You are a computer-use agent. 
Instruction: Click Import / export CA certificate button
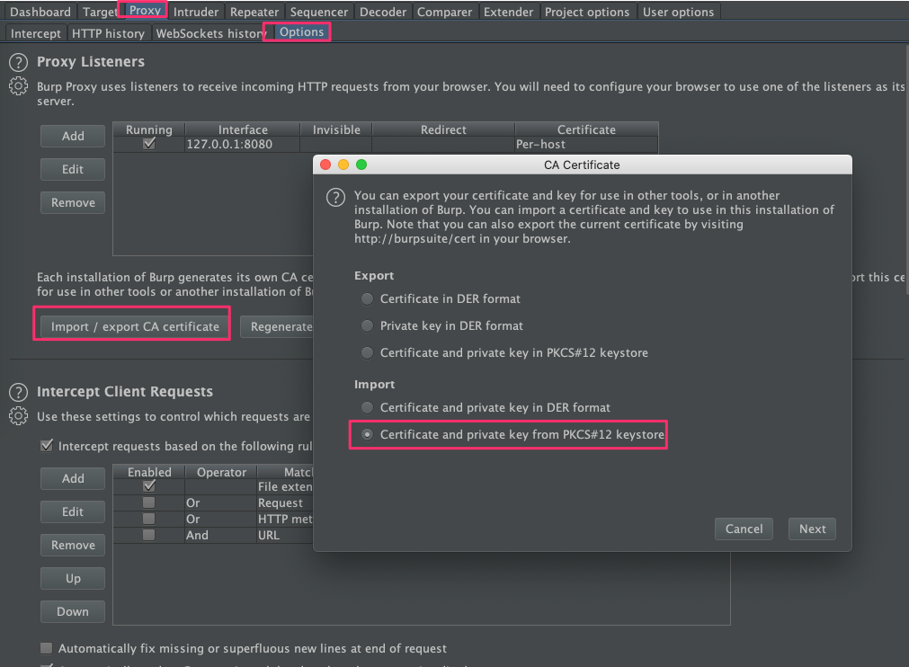point(135,326)
